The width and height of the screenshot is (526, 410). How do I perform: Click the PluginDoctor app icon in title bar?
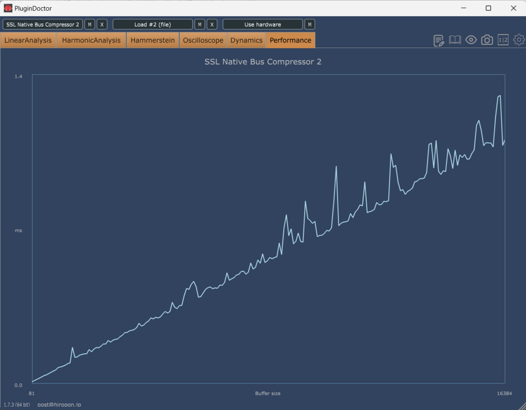pos(8,8)
